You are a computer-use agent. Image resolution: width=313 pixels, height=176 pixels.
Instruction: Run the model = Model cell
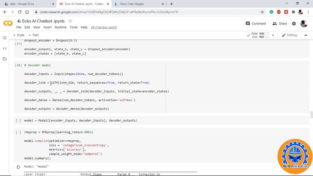19,121
